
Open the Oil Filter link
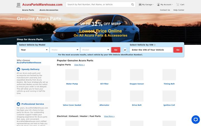click(104, 84)
